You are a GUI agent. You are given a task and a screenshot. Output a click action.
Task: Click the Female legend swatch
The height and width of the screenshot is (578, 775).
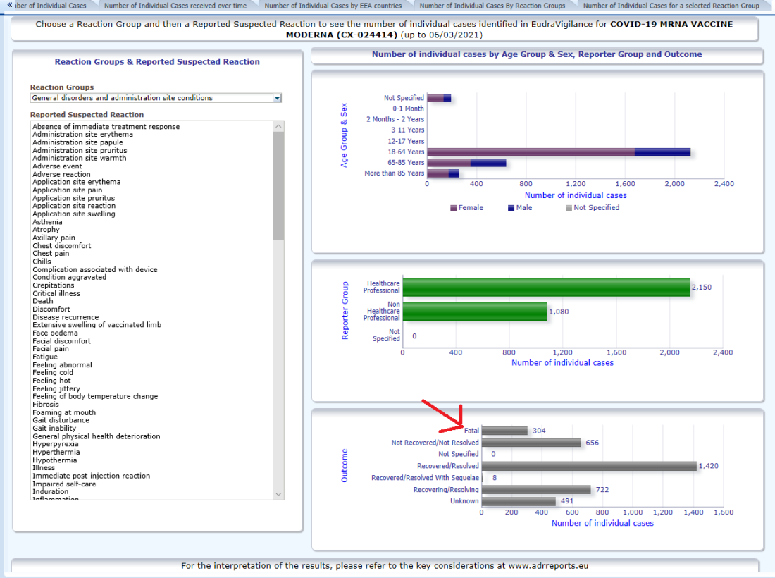[453, 208]
